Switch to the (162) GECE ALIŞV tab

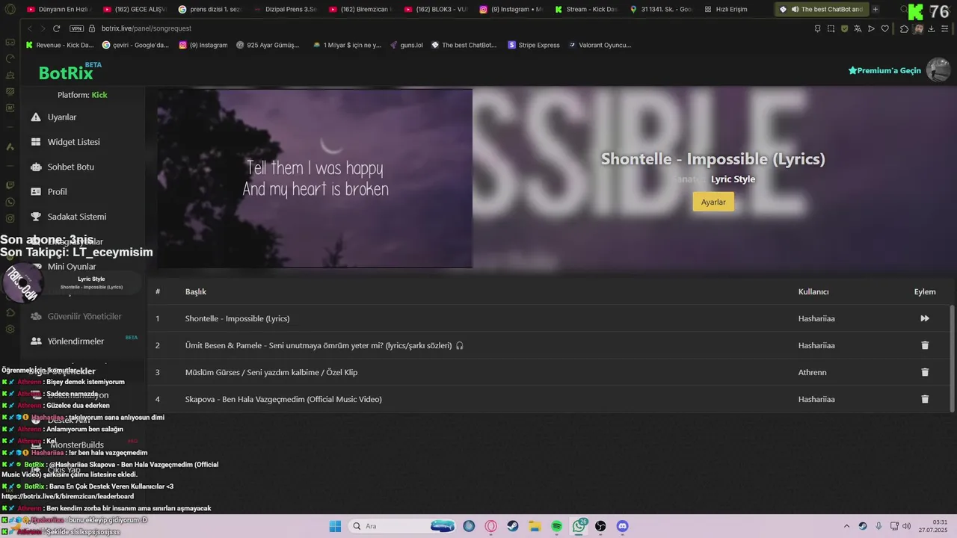click(135, 9)
